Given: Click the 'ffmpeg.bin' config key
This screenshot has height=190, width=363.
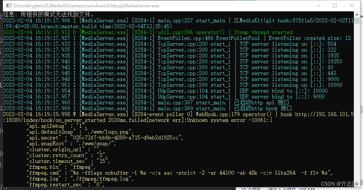Looking at the screenshot, I should pyautogui.click(x=44, y=167).
